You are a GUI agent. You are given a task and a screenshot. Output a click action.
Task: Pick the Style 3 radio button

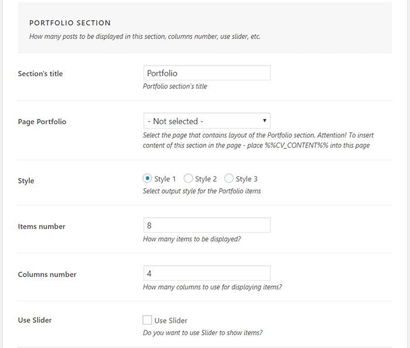click(x=229, y=179)
